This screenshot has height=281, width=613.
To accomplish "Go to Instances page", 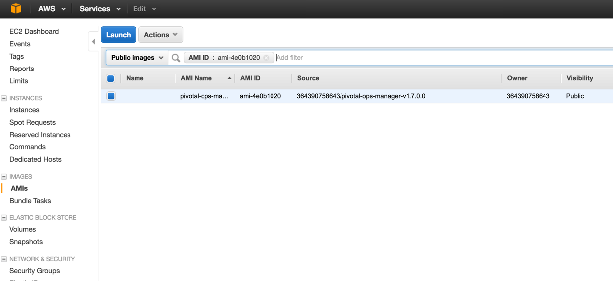I will click(x=24, y=110).
